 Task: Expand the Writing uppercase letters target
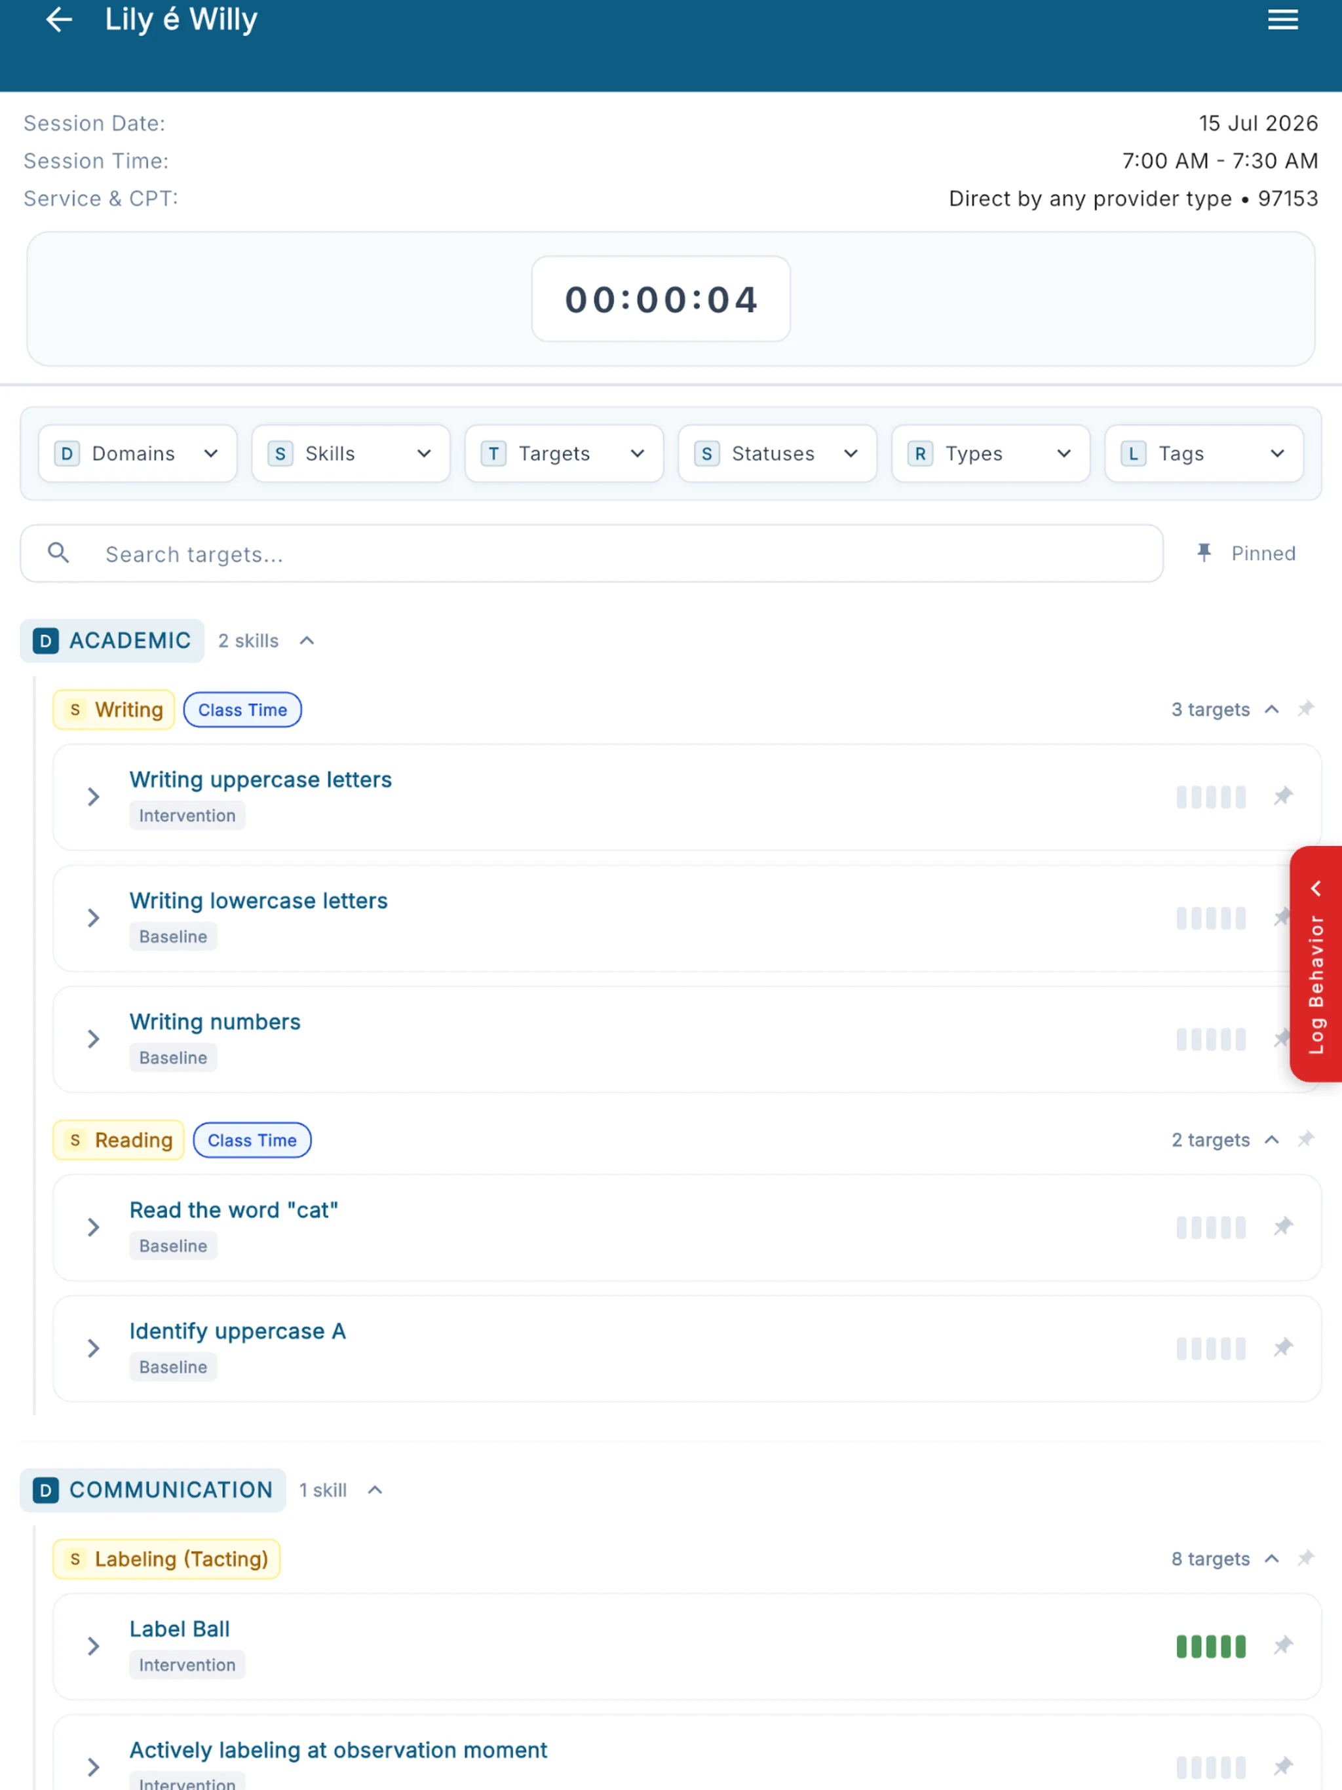(x=93, y=797)
